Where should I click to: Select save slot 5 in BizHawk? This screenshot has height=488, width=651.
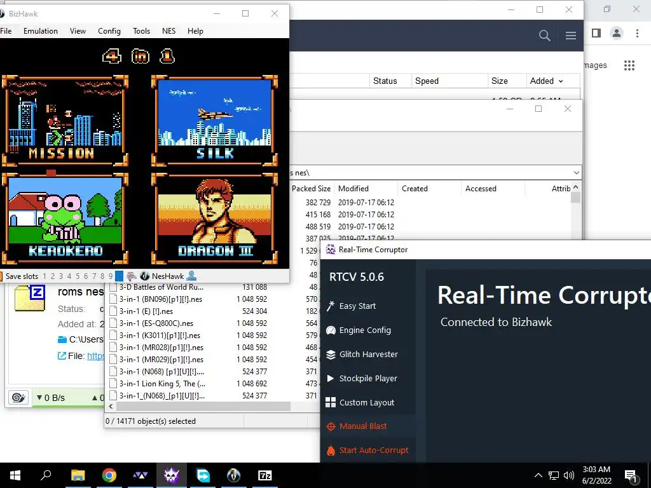click(77, 276)
